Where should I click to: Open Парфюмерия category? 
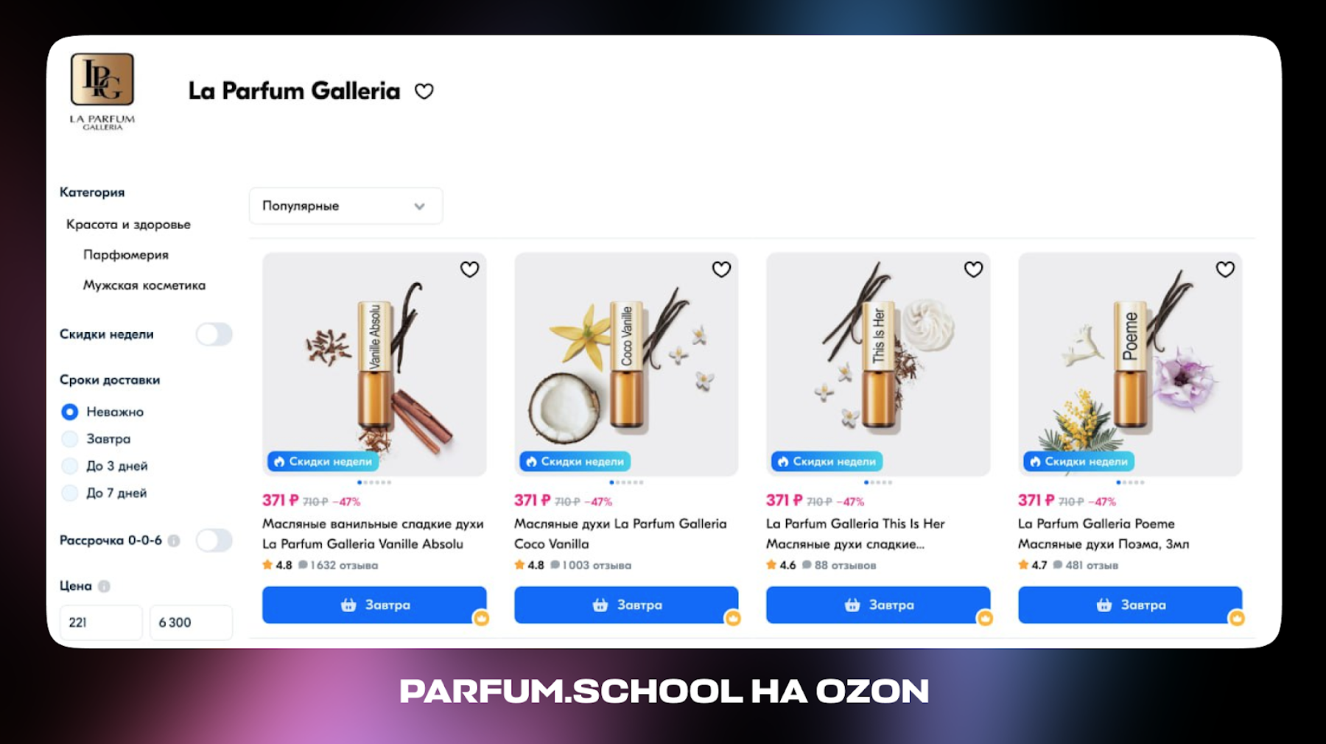[126, 255]
